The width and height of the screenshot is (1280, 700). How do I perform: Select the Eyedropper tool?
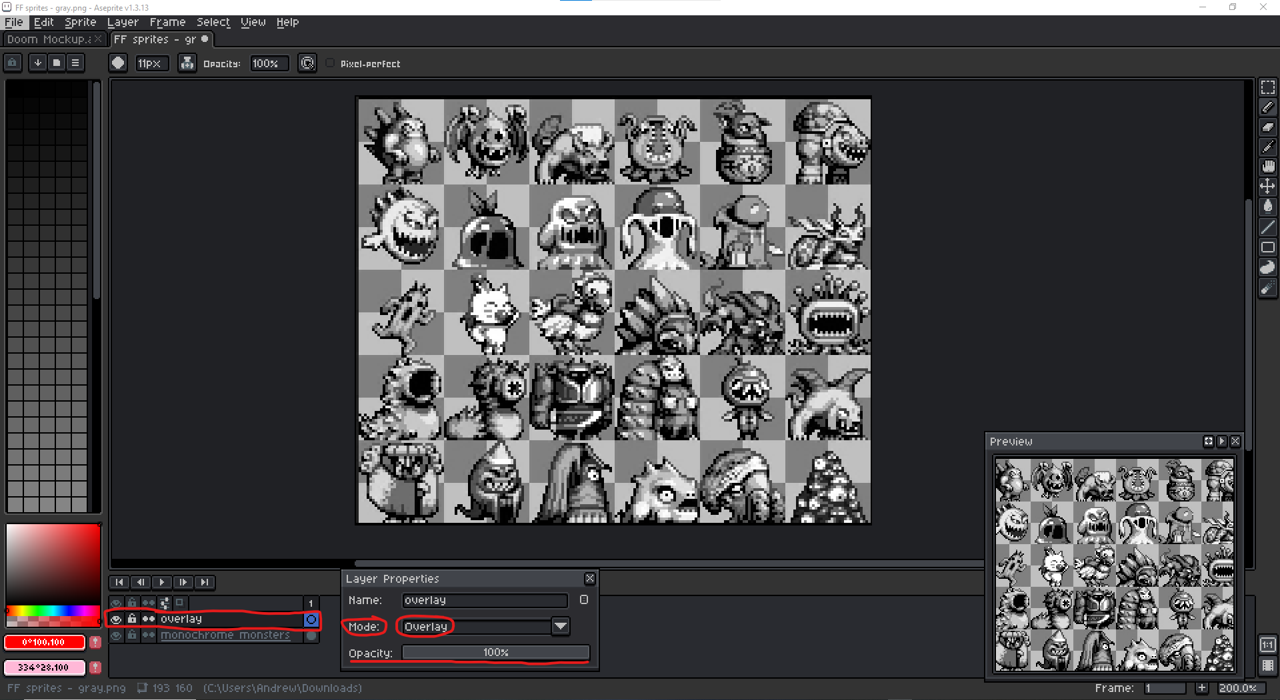tap(1267, 147)
